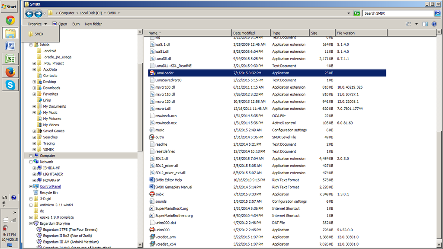Expand the Desktop folder node

tap(34, 82)
